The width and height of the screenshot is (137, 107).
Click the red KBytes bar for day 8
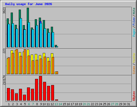tap(36, 90)
